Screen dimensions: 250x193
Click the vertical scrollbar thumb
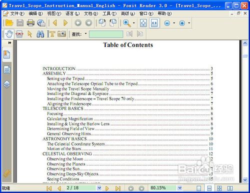(x=245, y=56)
